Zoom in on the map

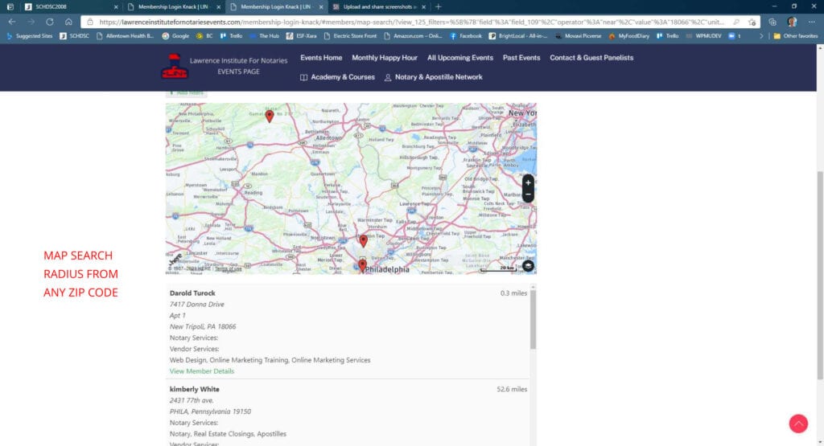(x=528, y=182)
